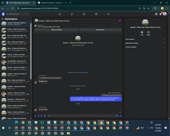This screenshot has height=136, width=170.
Task: Go back one page in browser
Action: 3,8
